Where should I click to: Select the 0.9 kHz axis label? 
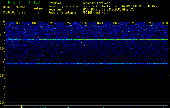pyautogui.click(x=2, y=62)
